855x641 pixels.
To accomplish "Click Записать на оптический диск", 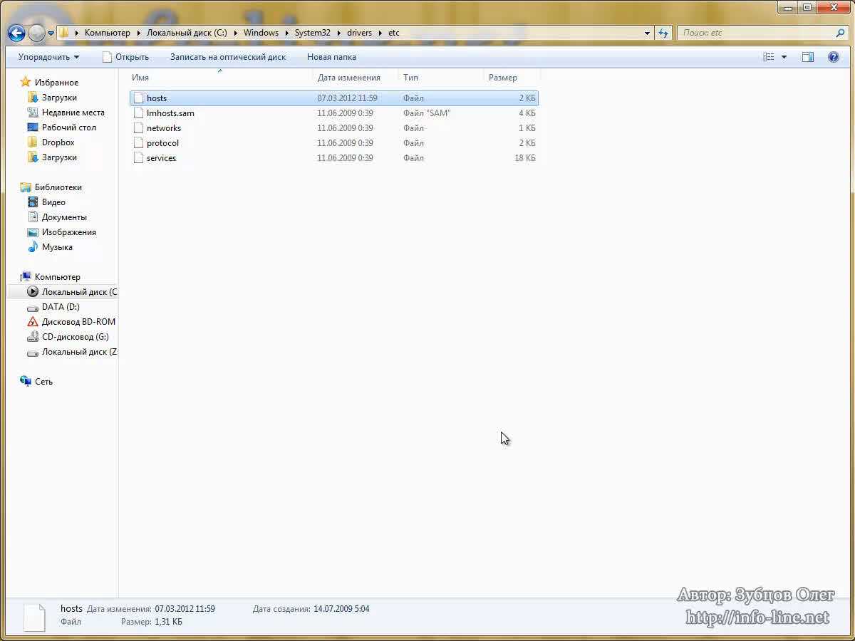I will tap(227, 57).
